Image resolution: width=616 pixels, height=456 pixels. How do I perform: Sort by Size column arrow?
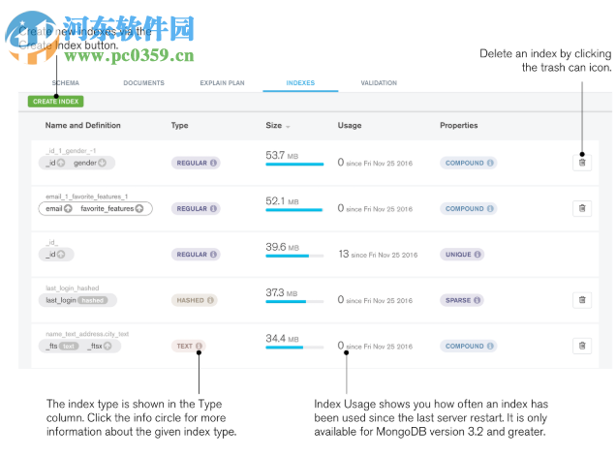[288, 127]
